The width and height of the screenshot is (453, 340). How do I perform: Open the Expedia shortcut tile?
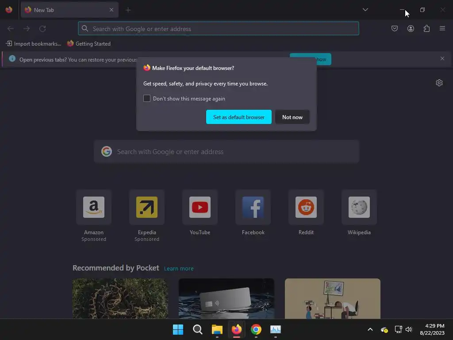(x=147, y=207)
